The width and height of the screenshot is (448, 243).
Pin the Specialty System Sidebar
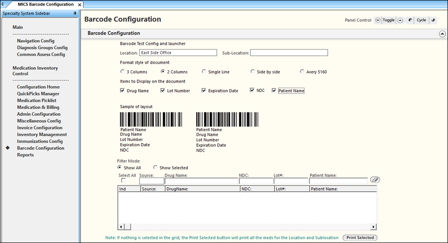[x=75, y=13]
